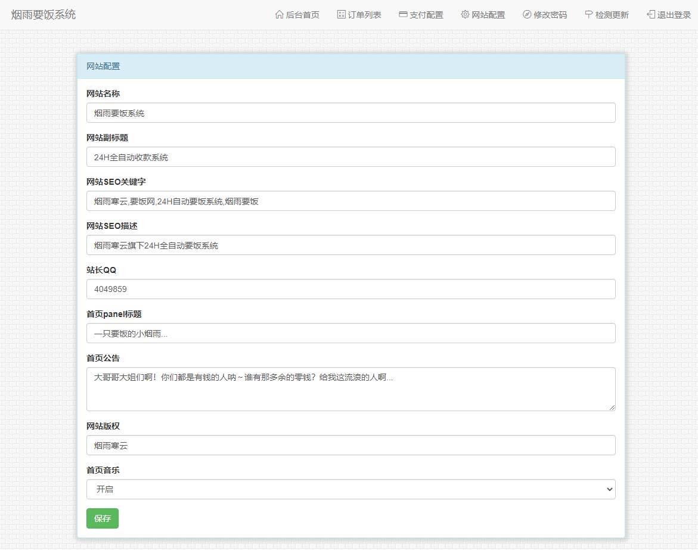Open the 首页音乐 dropdown
This screenshot has width=698, height=550.
coord(350,489)
